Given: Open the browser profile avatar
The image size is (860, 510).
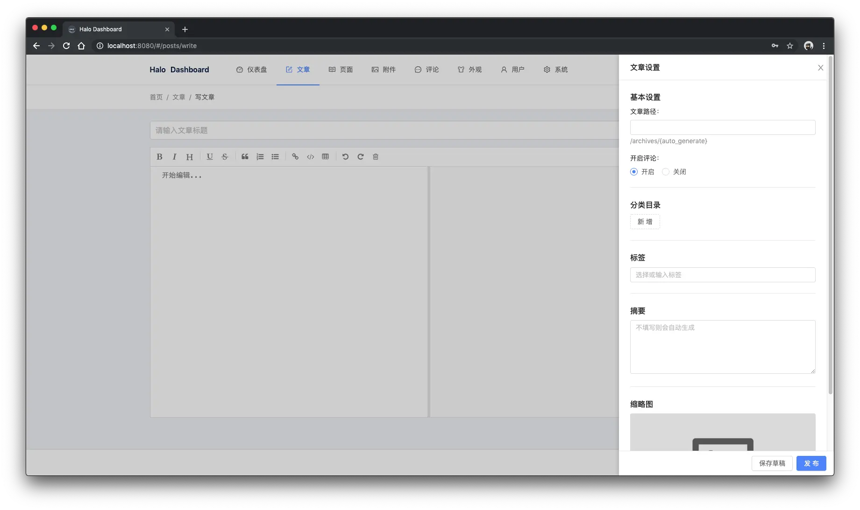Looking at the screenshot, I should point(809,46).
